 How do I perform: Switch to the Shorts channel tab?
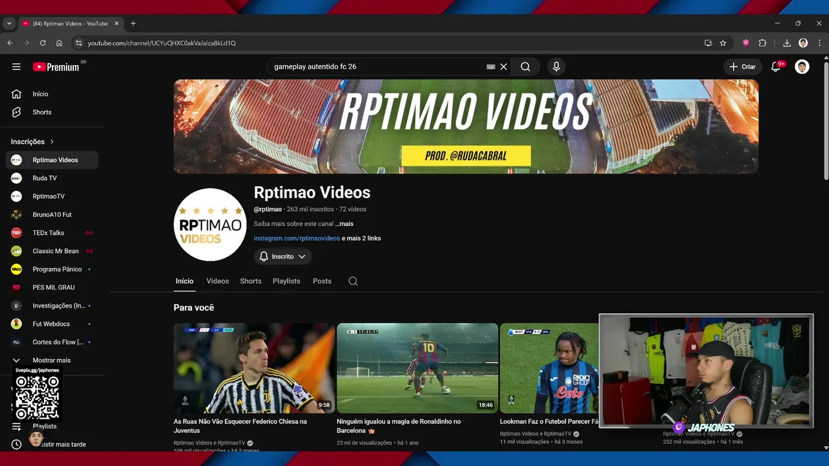(x=251, y=281)
